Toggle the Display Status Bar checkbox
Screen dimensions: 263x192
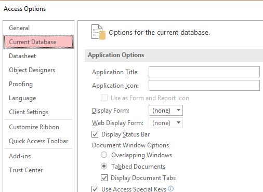tap(95, 134)
